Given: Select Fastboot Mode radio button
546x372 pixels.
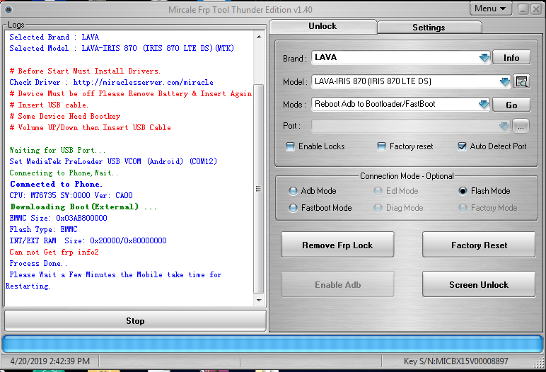Looking at the screenshot, I should (320, 208).
